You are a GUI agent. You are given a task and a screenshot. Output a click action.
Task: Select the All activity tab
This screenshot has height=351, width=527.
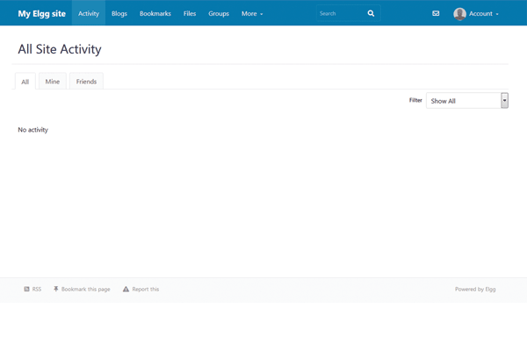(25, 82)
